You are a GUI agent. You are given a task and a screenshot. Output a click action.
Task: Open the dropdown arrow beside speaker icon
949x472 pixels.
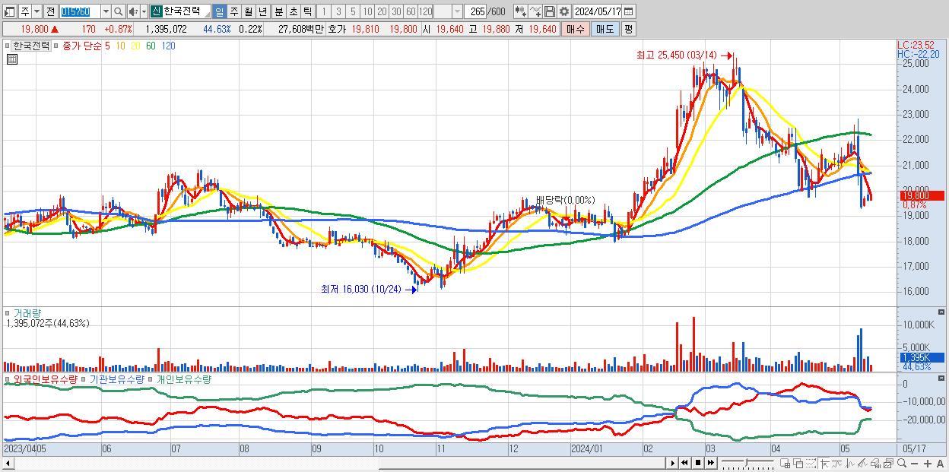pos(144,11)
